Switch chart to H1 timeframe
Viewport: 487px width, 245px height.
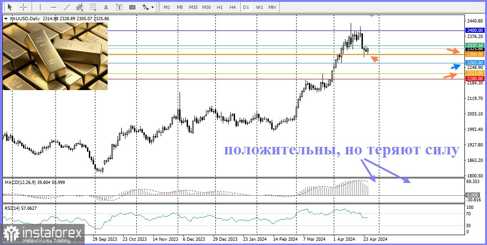coord(220,7)
